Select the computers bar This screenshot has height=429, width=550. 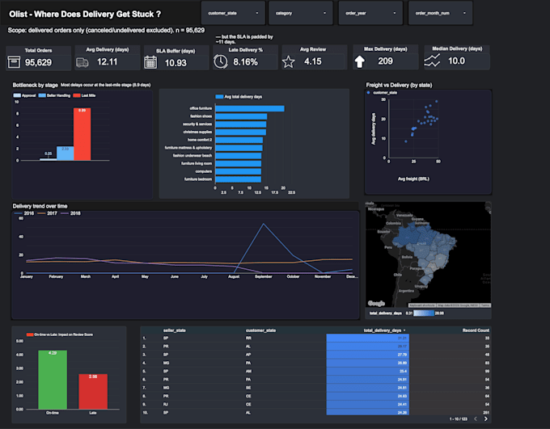pyautogui.click(x=238, y=171)
